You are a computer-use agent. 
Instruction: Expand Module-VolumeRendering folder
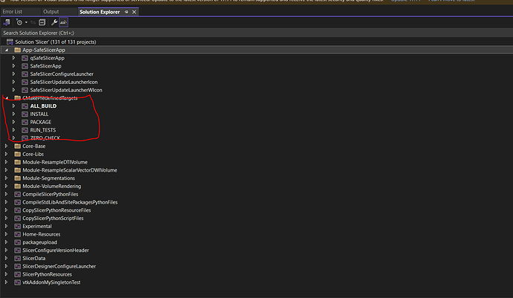6,186
